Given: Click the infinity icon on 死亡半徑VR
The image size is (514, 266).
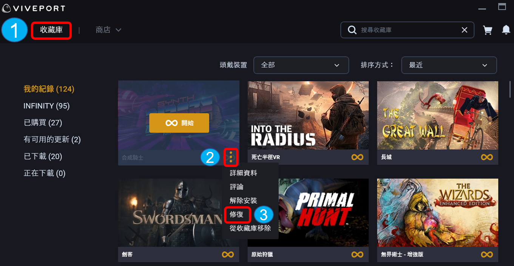Looking at the screenshot, I should (357, 157).
